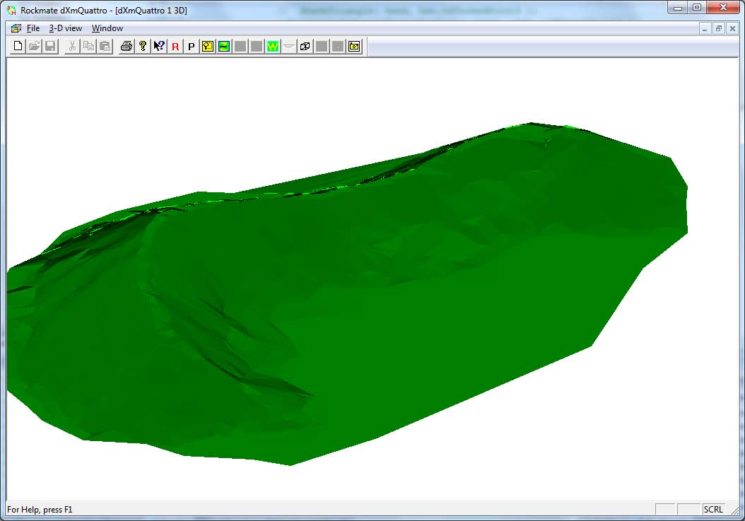The width and height of the screenshot is (745, 521).
Task: Click the yellow selection-box toolbar icon
Action: (207, 46)
